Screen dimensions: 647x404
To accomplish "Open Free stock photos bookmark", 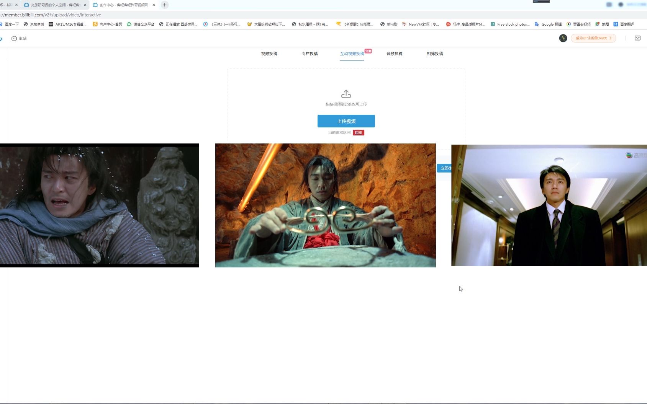I will [x=510, y=24].
